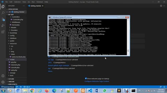Switch to Visual Studio Code taskbar icon
Viewport: 167px width, 93px height.
coord(90,91)
